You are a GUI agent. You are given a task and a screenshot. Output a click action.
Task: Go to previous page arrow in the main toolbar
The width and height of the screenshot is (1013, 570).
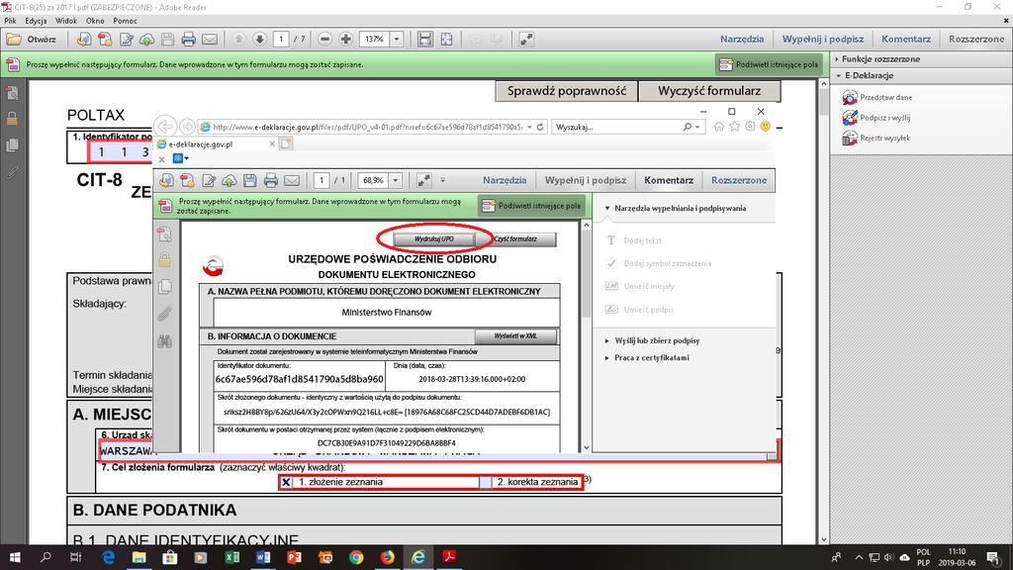[x=238, y=40]
